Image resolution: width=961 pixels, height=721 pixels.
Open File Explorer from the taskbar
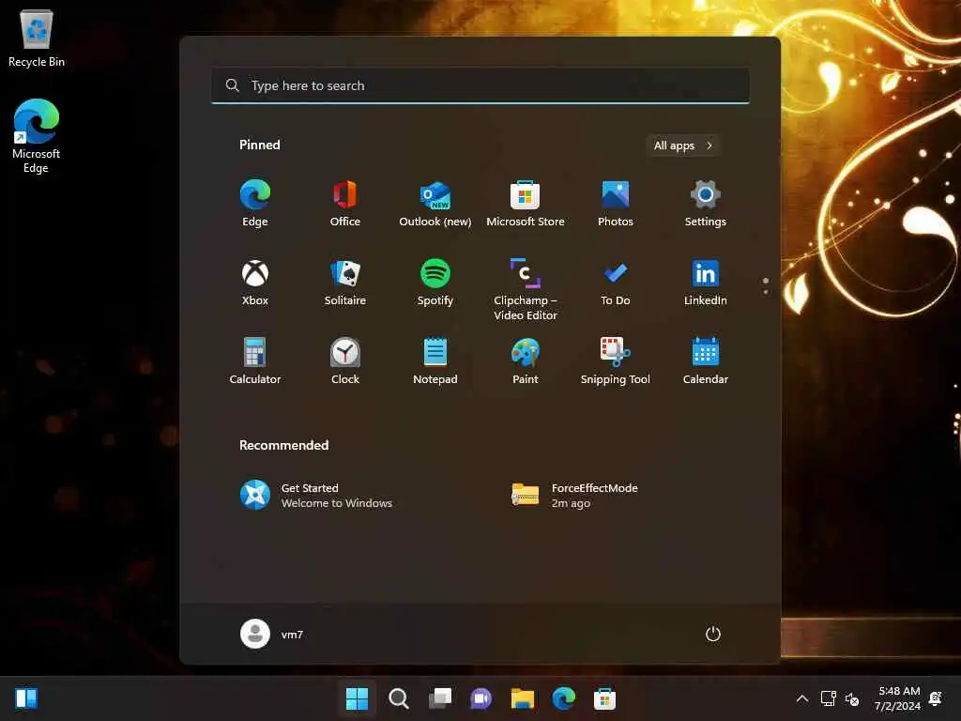523,698
